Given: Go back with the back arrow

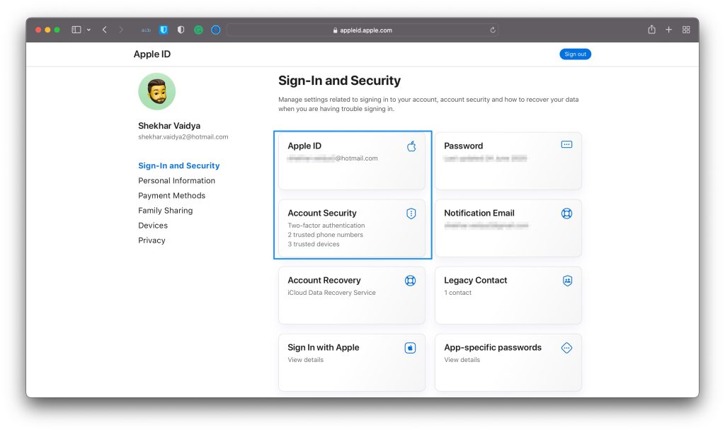Looking at the screenshot, I should coord(105,30).
